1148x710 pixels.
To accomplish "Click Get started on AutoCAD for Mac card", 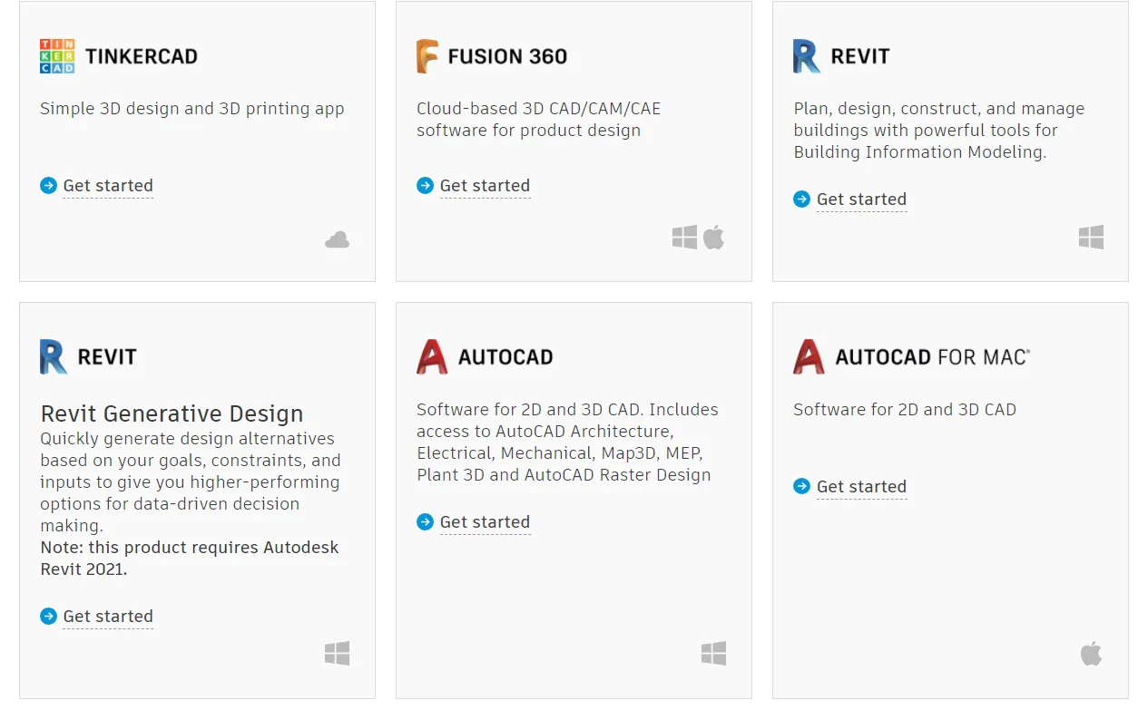I will [x=861, y=486].
